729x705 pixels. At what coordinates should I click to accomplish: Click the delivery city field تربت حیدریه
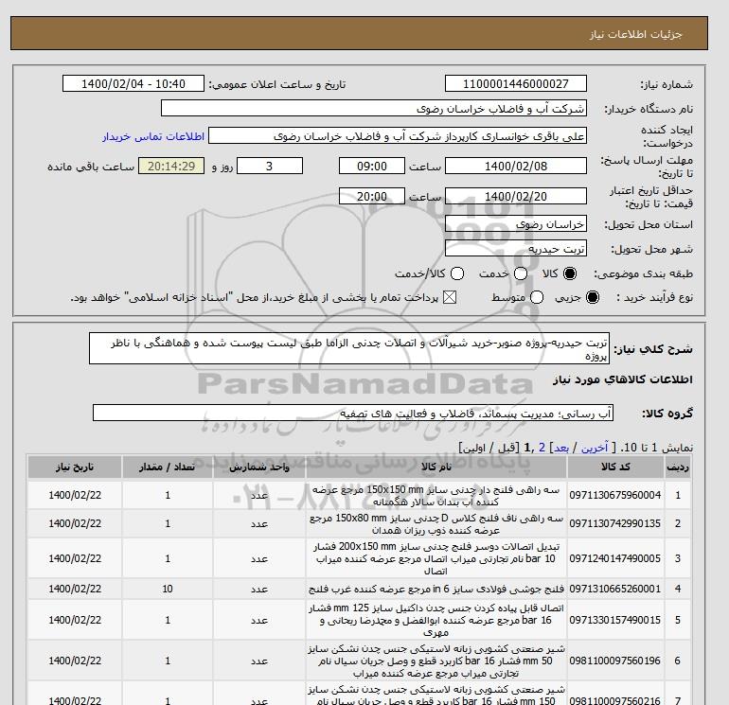click(x=516, y=248)
